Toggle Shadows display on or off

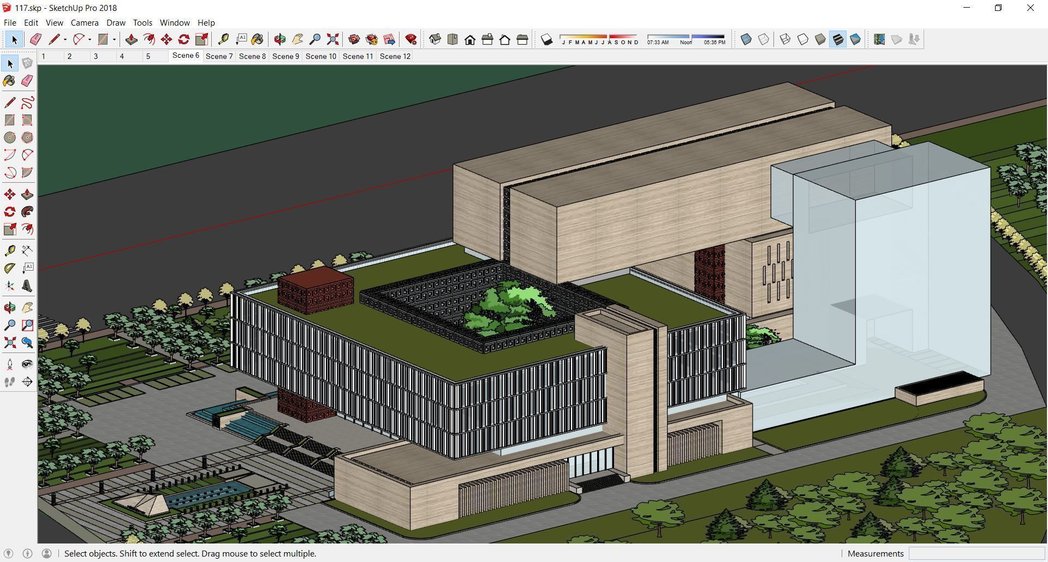click(x=546, y=39)
